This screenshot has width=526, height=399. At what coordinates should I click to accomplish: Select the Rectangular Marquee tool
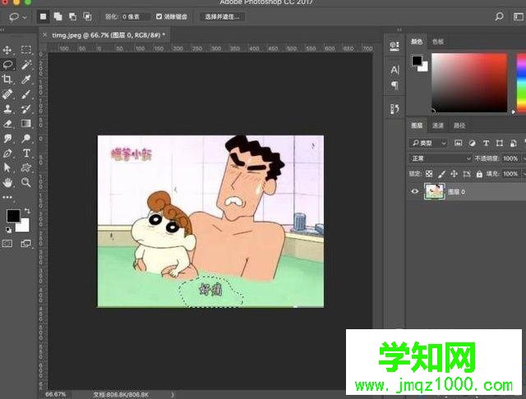pyautogui.click(x=25, y=50)
